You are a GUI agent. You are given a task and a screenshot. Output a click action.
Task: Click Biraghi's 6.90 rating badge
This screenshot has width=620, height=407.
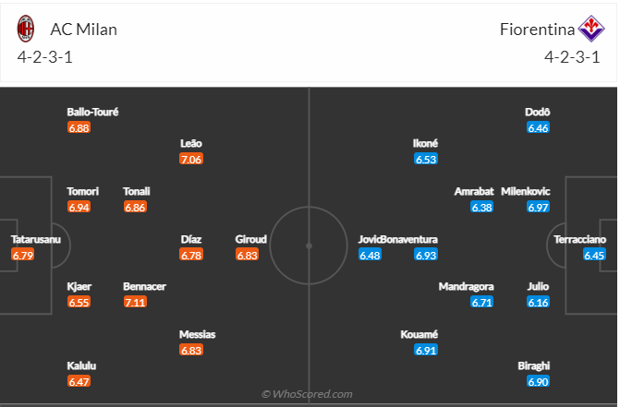539,381
